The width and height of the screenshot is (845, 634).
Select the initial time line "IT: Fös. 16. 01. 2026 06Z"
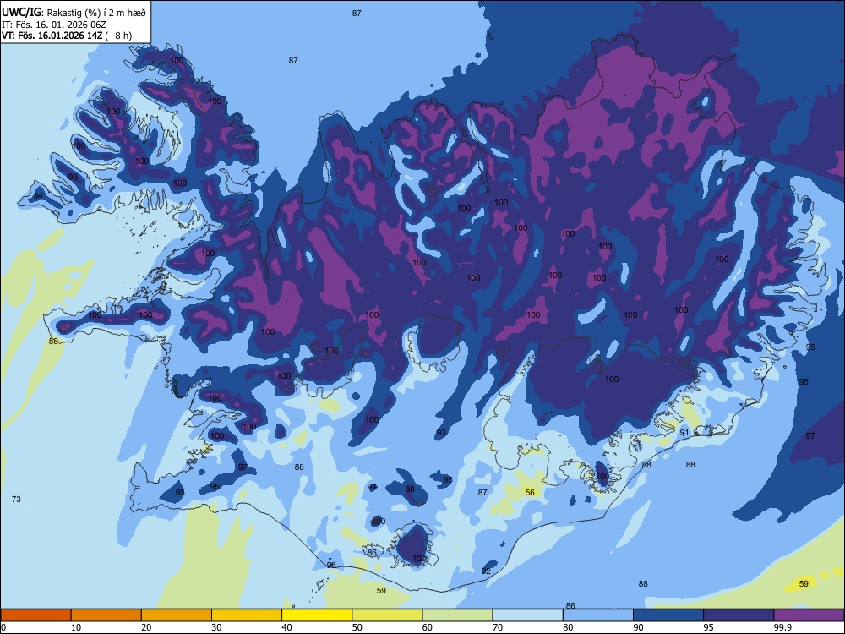coord(54,25)
